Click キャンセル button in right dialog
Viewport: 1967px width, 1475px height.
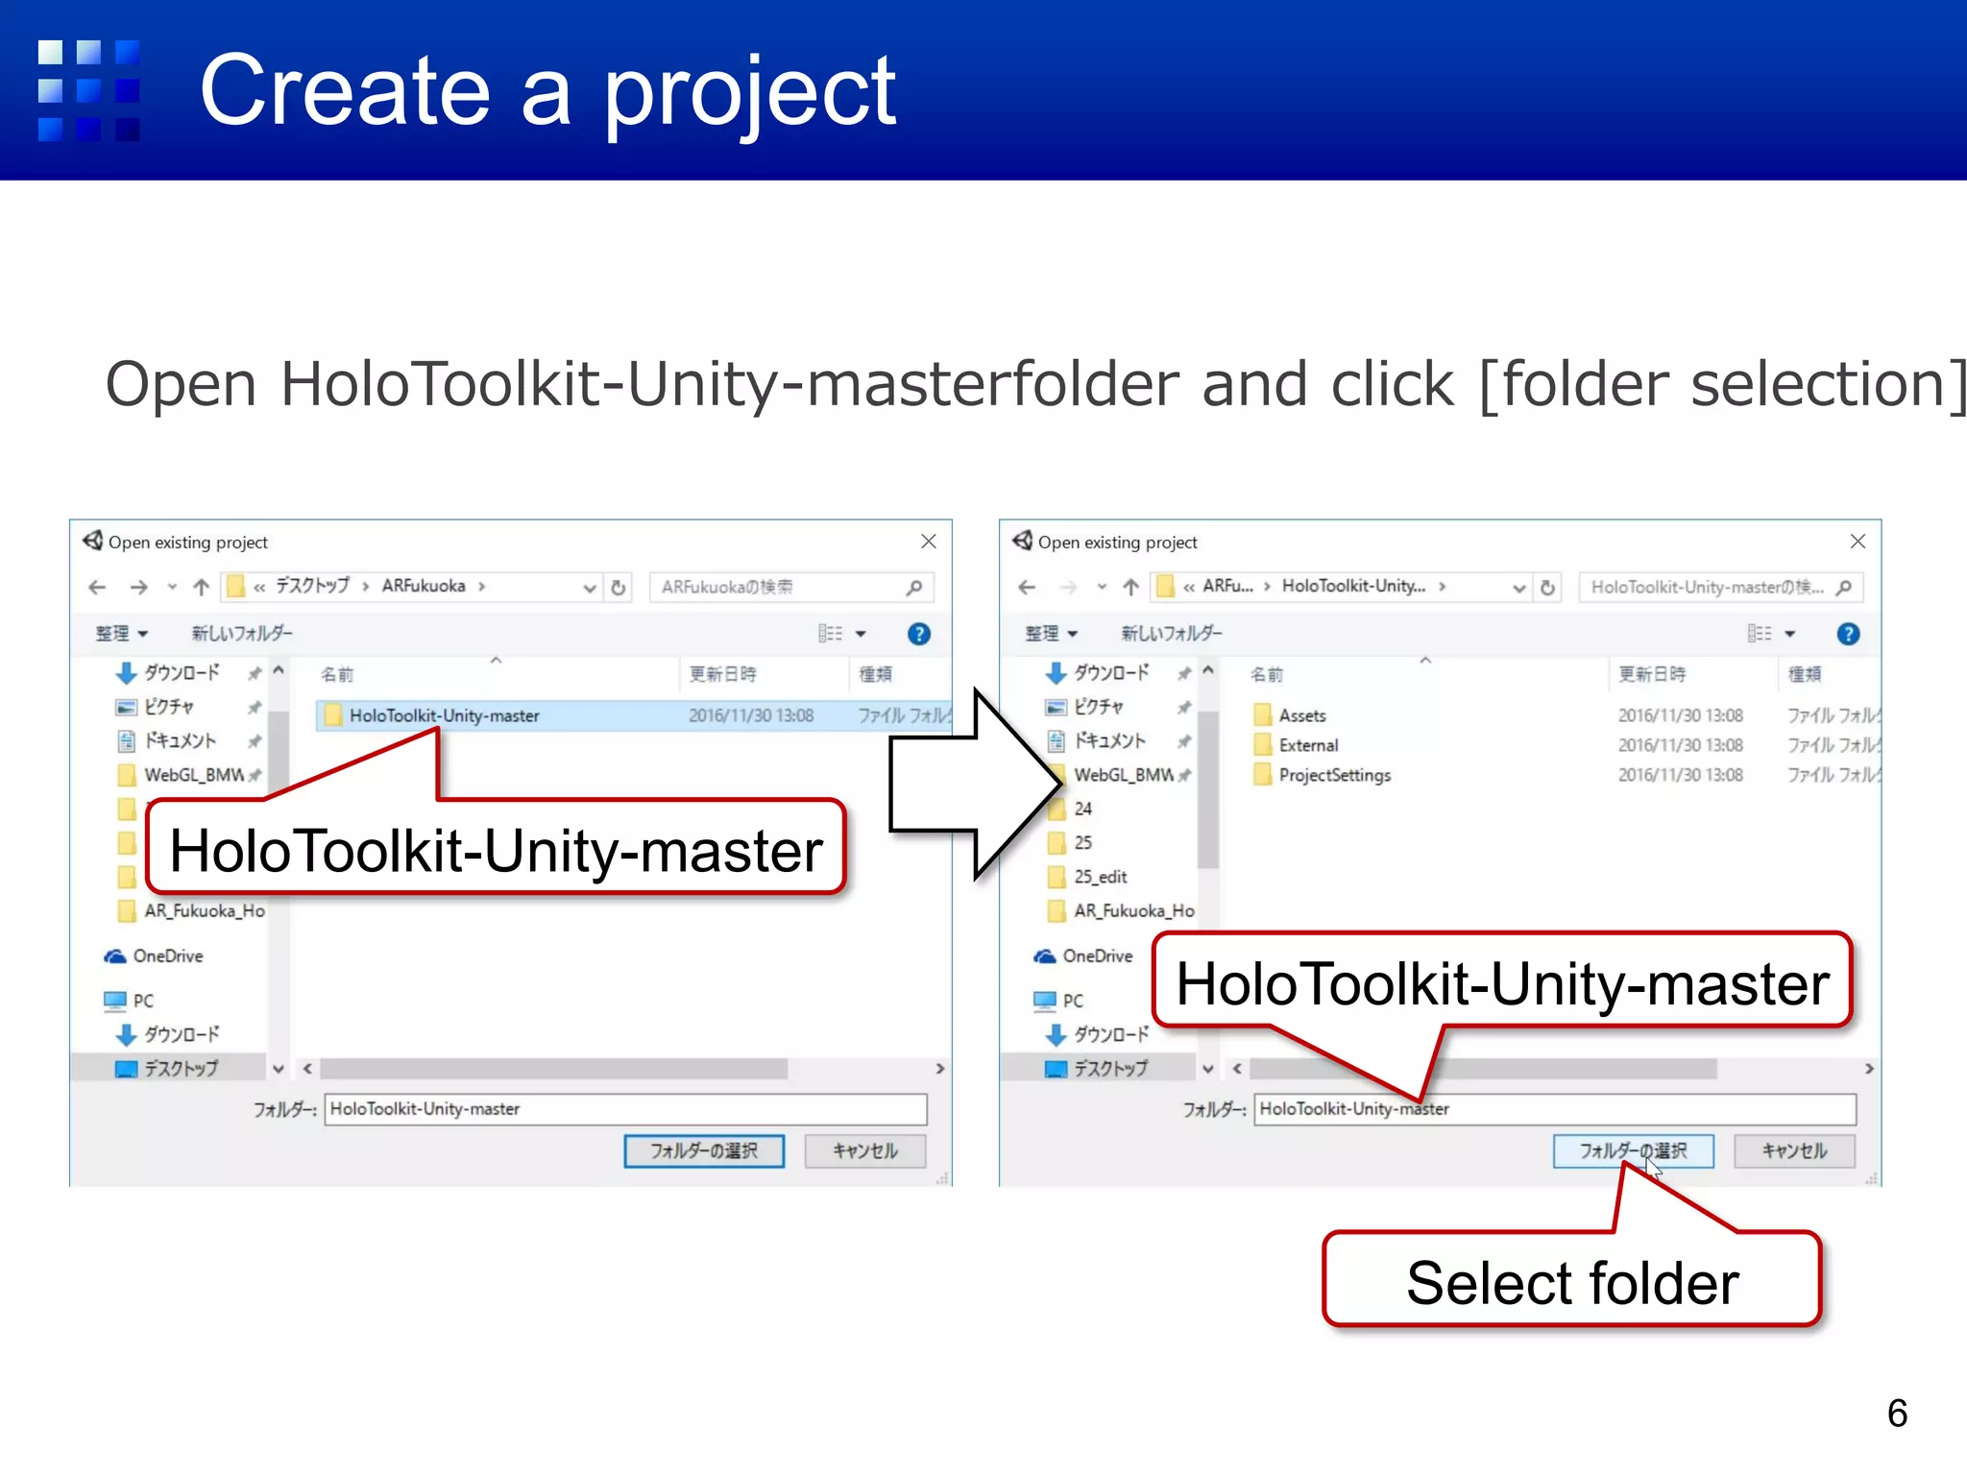(1794, 1150)
